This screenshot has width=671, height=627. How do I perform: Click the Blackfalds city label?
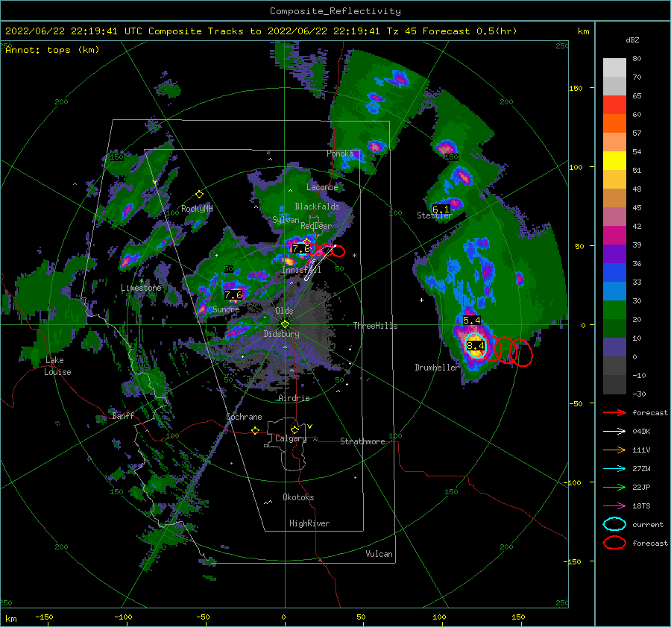click(317, 207)
